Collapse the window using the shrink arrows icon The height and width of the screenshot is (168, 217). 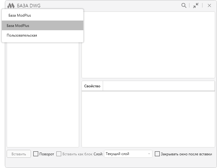pos(196,5)
